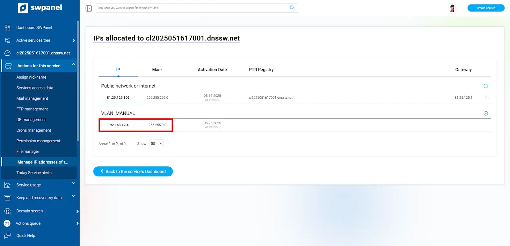Expand Keep and recover my data
Image resolution: width=510 pixels, height=246 pixels.
[73, 196]
